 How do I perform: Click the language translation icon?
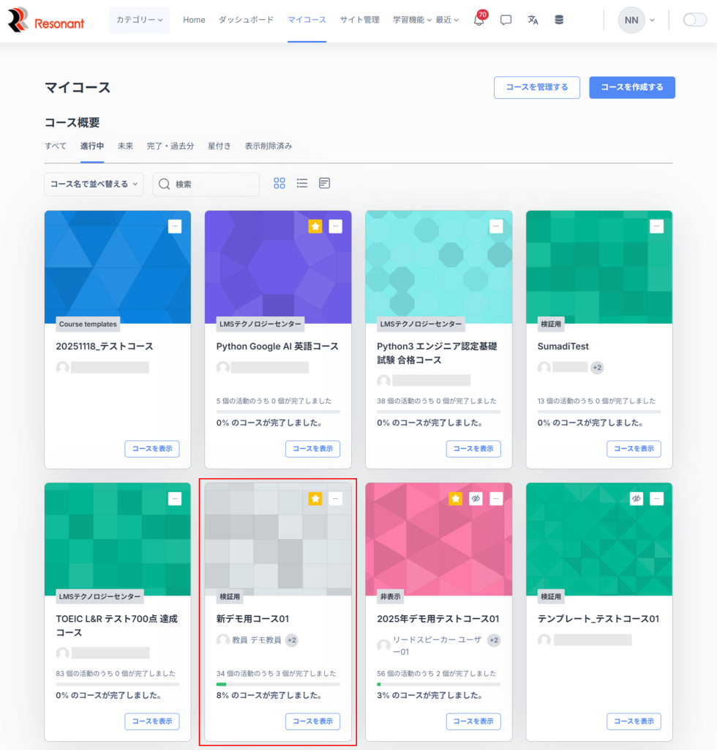click(533, 21)
